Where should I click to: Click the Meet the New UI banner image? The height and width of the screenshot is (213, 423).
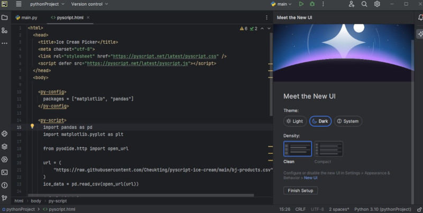343,53
